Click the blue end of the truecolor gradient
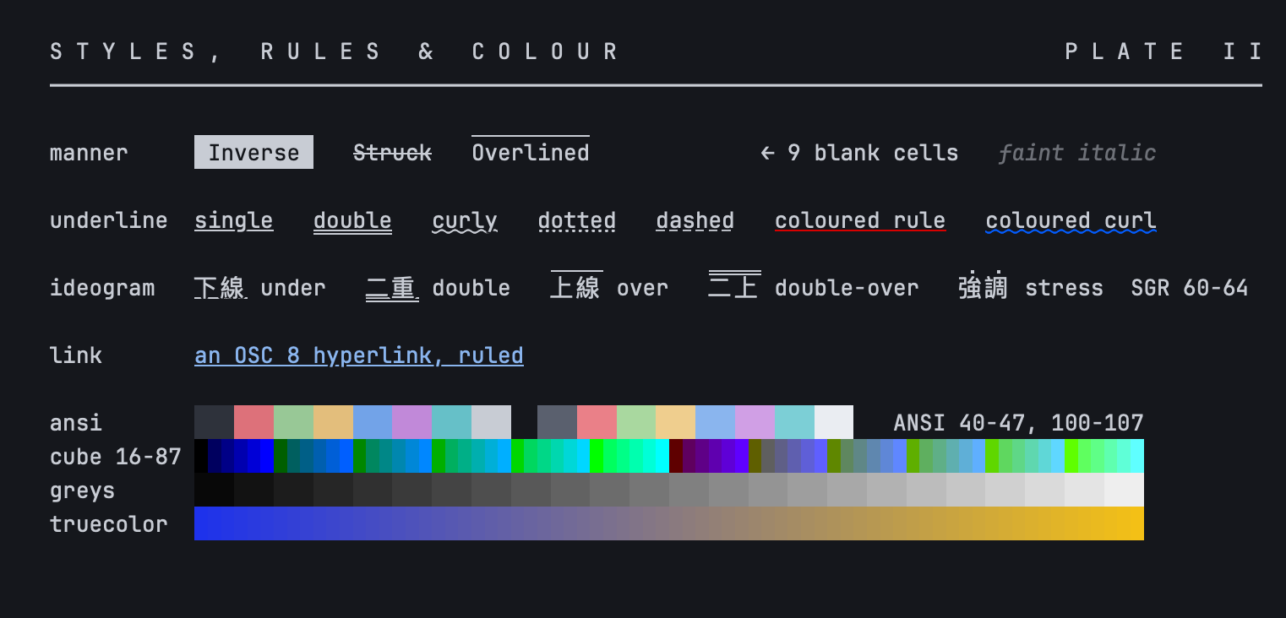The height and width of the screenshot is (618, 1286). [x=203, y=523]
